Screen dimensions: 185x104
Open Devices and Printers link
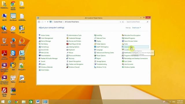75,41
